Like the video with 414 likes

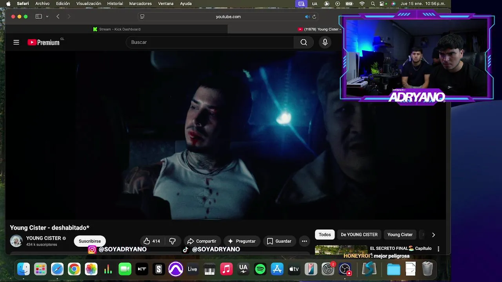(x=152, y=241)
